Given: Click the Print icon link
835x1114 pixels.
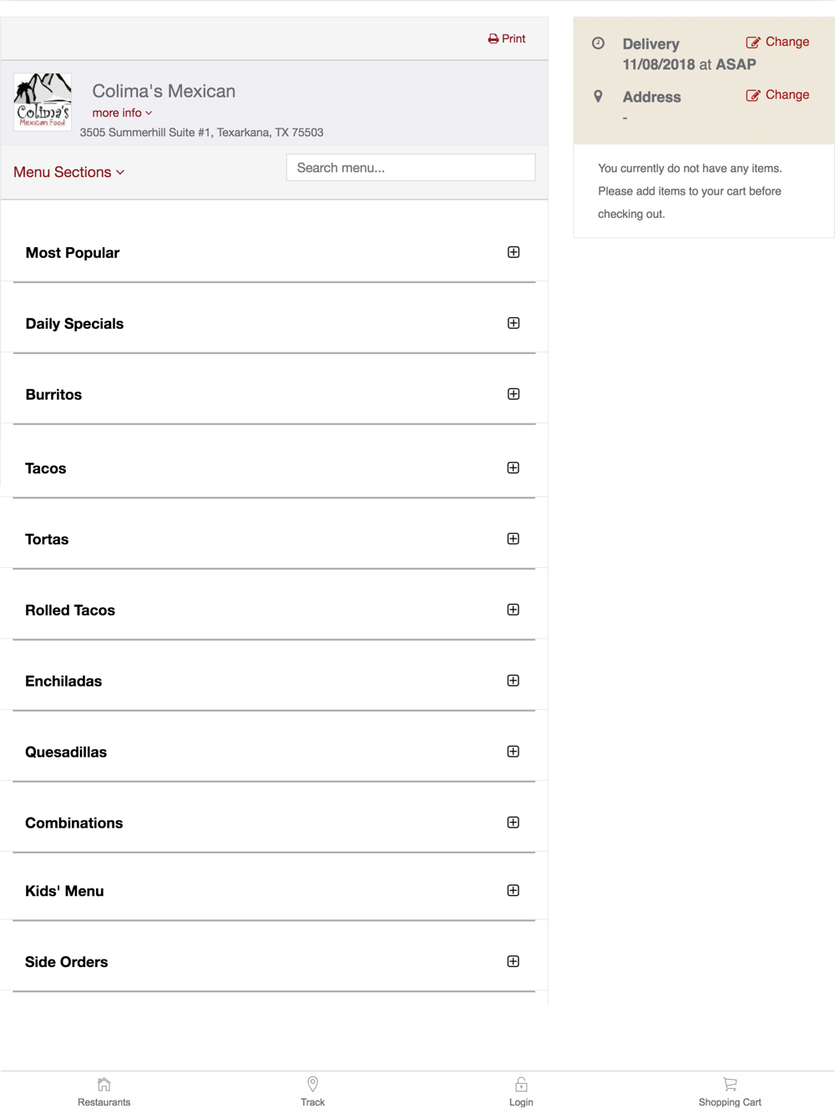Looking at the screenshot, I should [x=493, y=39].
